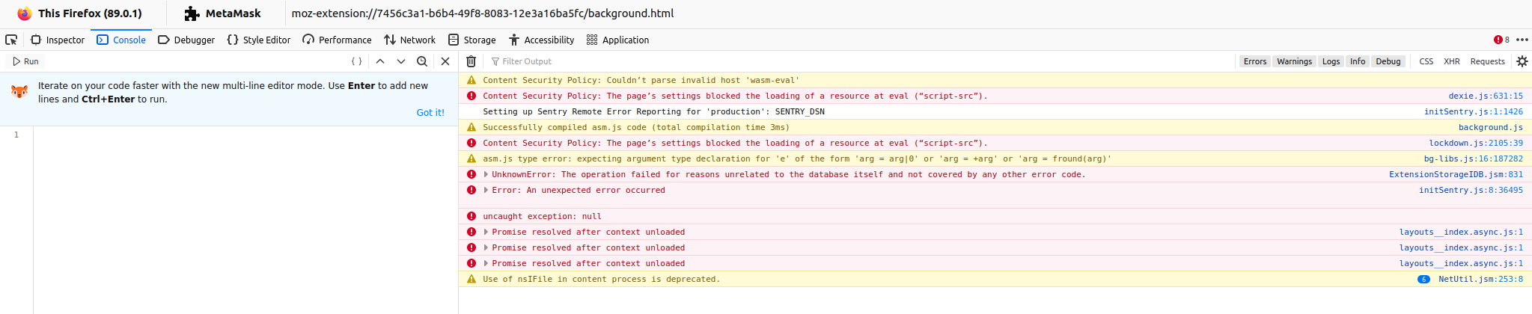Viewport: 1532px width, 314px height.
Task: Click the moz-extension background.html URL
Action: coord(483,13)
